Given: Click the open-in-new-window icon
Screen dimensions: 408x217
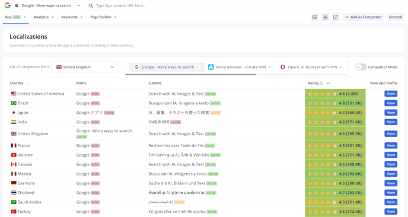Looking at the screenshot, I should [336, 17].
